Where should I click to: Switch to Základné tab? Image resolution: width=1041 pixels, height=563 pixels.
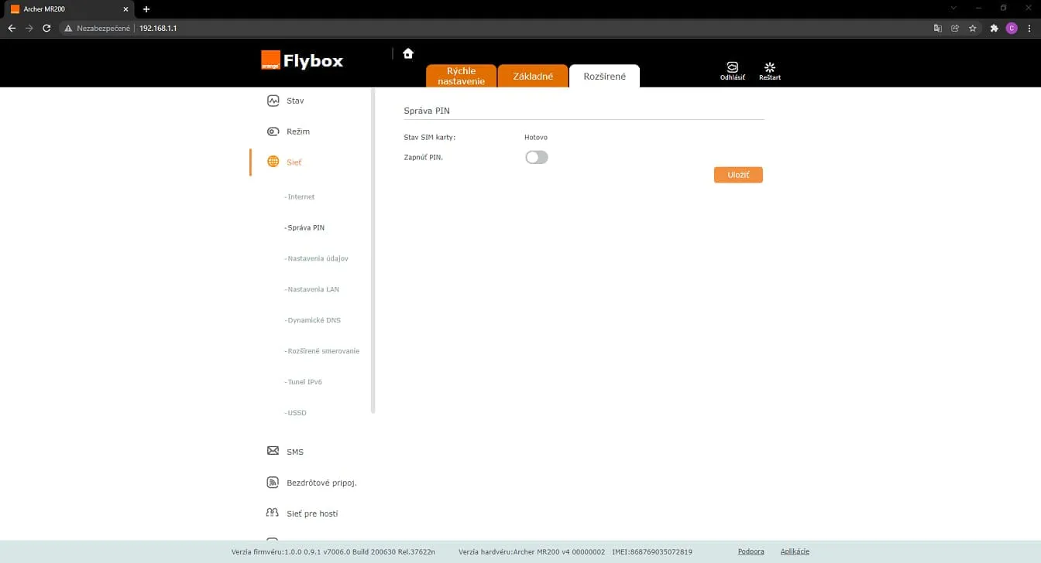coord(533,76)
